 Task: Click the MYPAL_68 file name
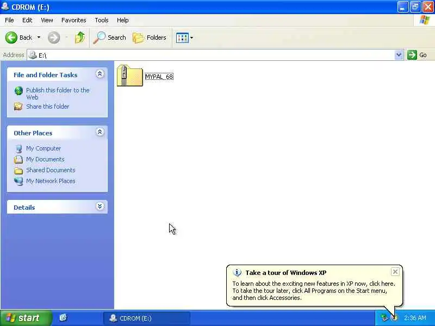(x=159, y=77)
